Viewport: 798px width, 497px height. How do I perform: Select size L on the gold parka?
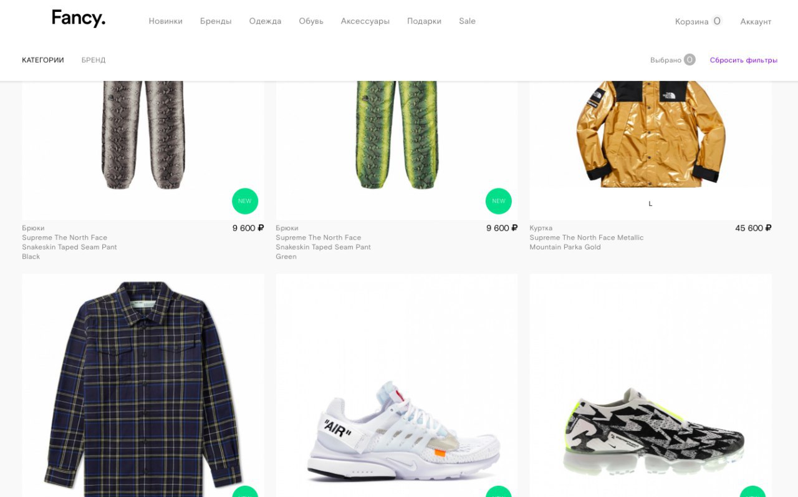[650, 204]
